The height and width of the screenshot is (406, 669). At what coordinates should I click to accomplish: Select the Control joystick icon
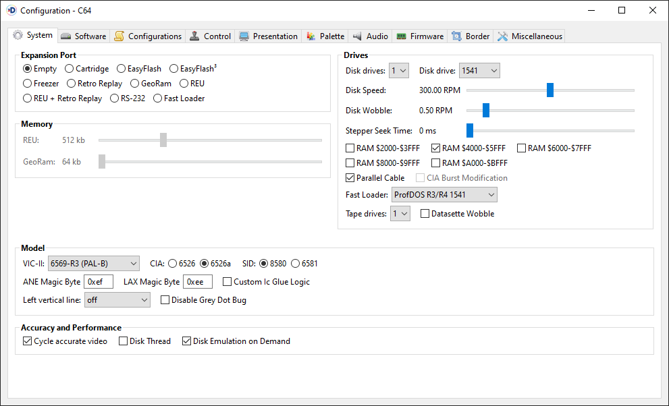(x=194, y=36)
